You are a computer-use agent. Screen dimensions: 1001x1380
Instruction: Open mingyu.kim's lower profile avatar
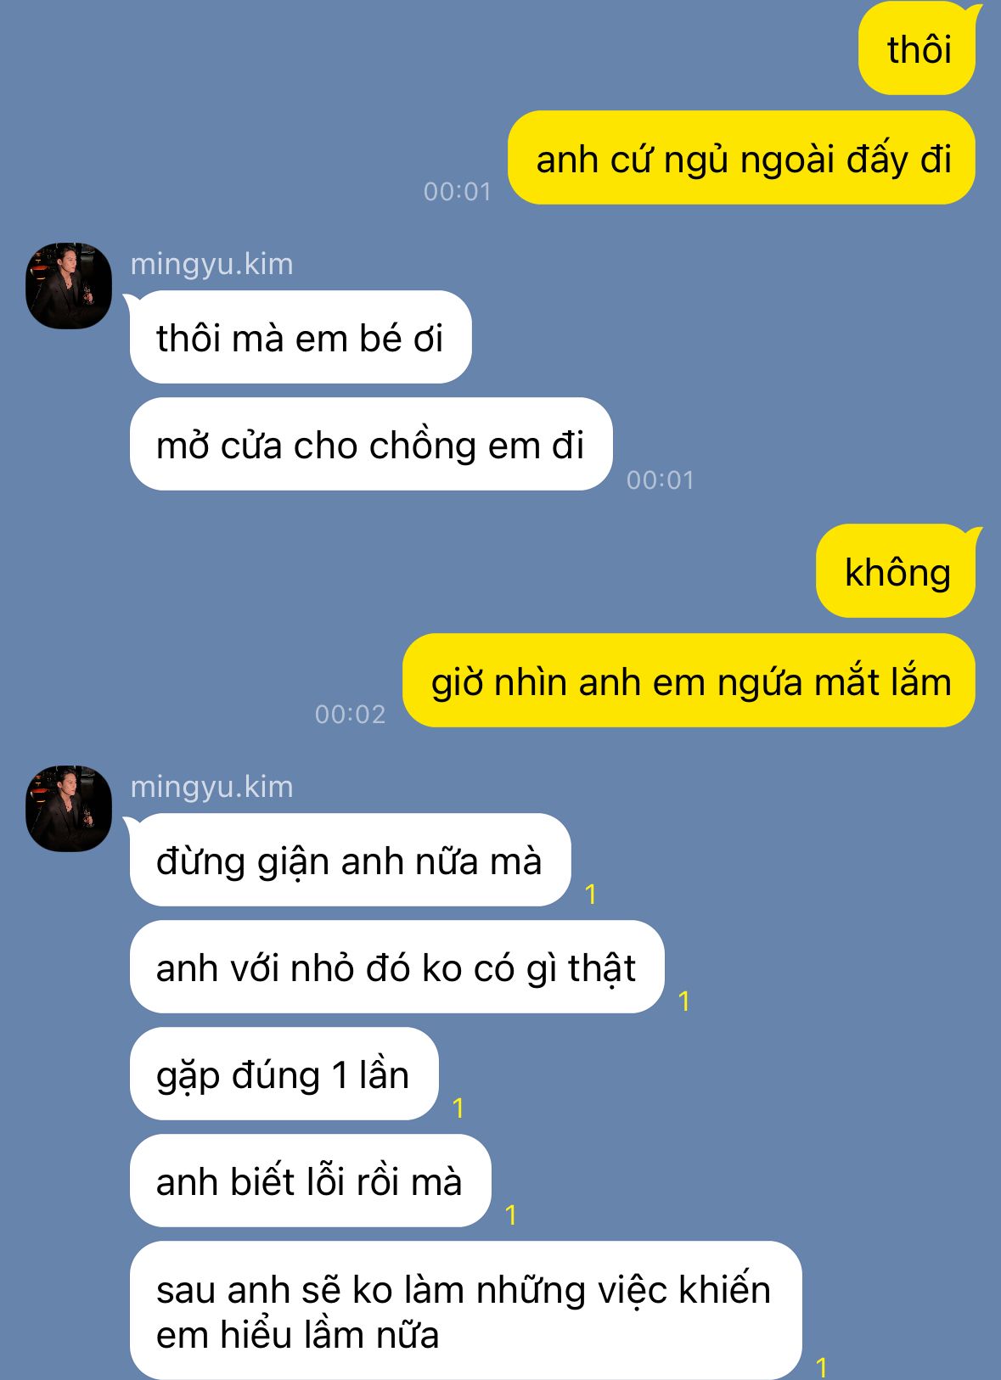pos(69,809)
